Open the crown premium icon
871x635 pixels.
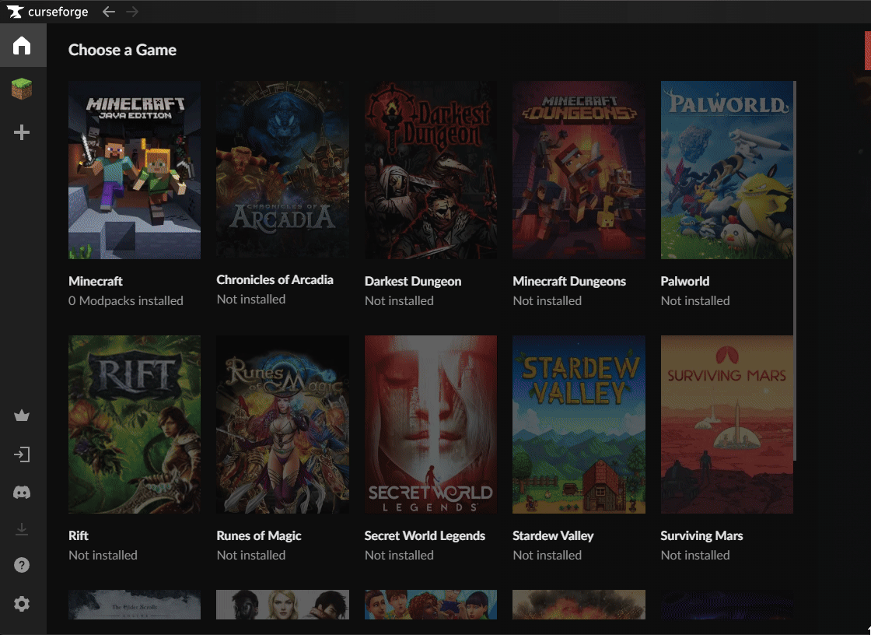coord(22,416)
